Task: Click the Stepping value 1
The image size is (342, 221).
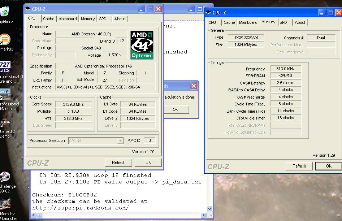Action: 146,73
